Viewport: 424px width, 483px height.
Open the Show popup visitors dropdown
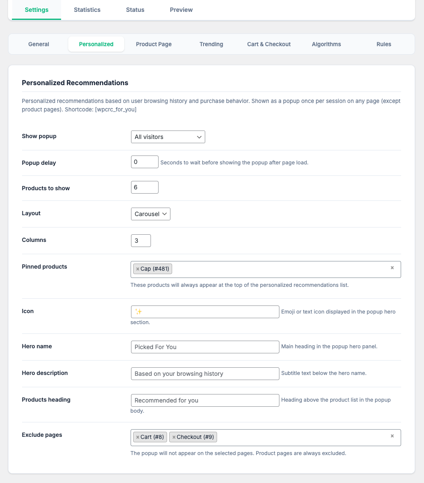click(168, 137)
